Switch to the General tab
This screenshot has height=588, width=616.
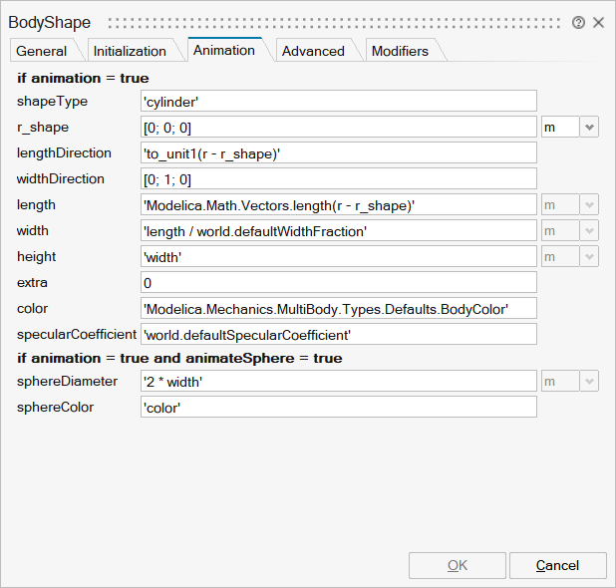[42, 51]
